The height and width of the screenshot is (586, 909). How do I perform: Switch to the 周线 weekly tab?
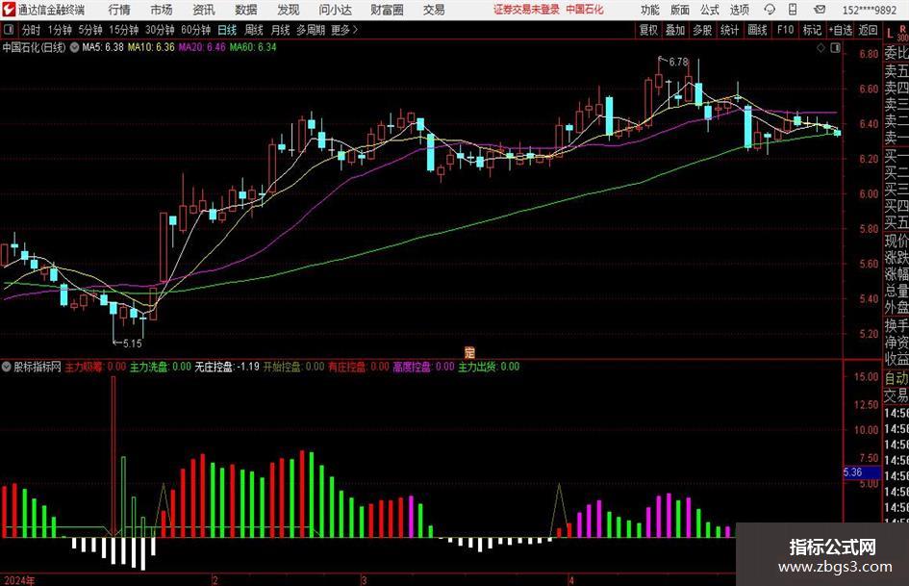254,30
